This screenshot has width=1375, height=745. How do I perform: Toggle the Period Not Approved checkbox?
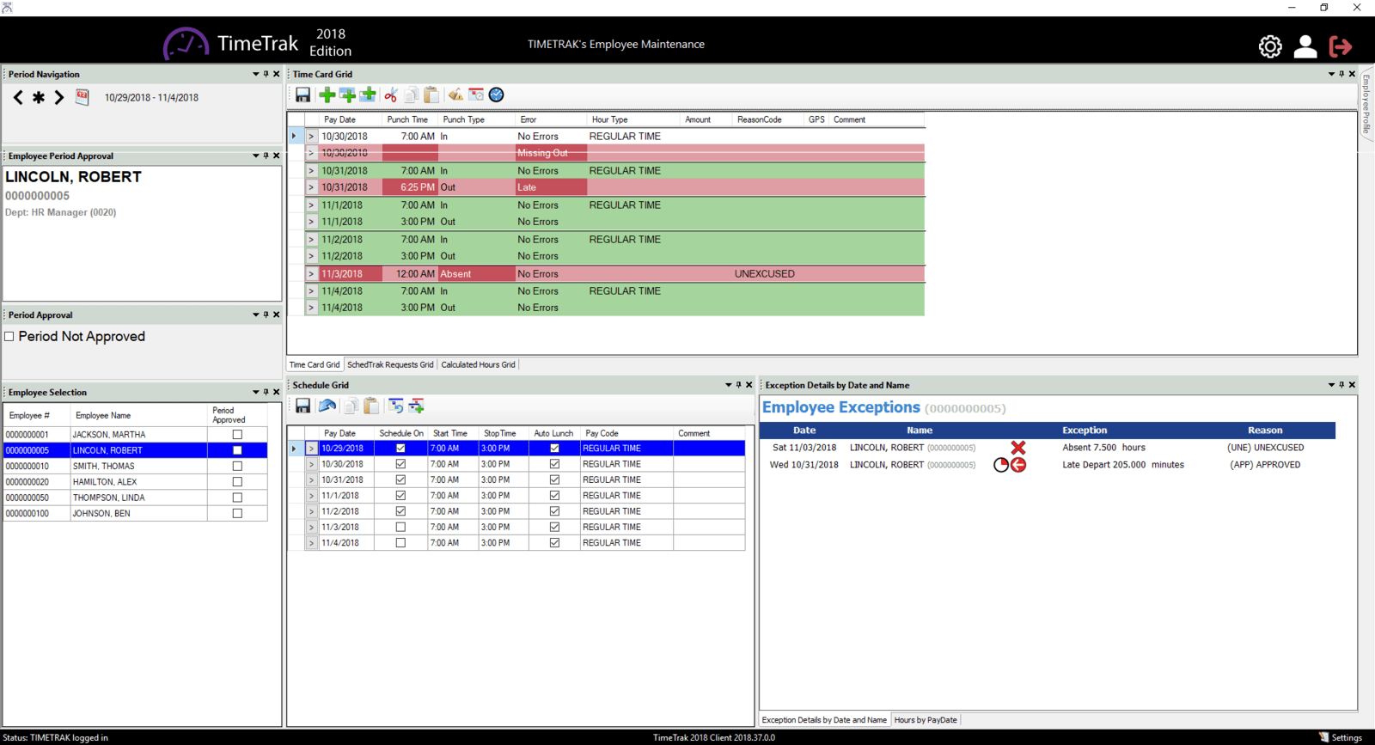pos(9,337)
